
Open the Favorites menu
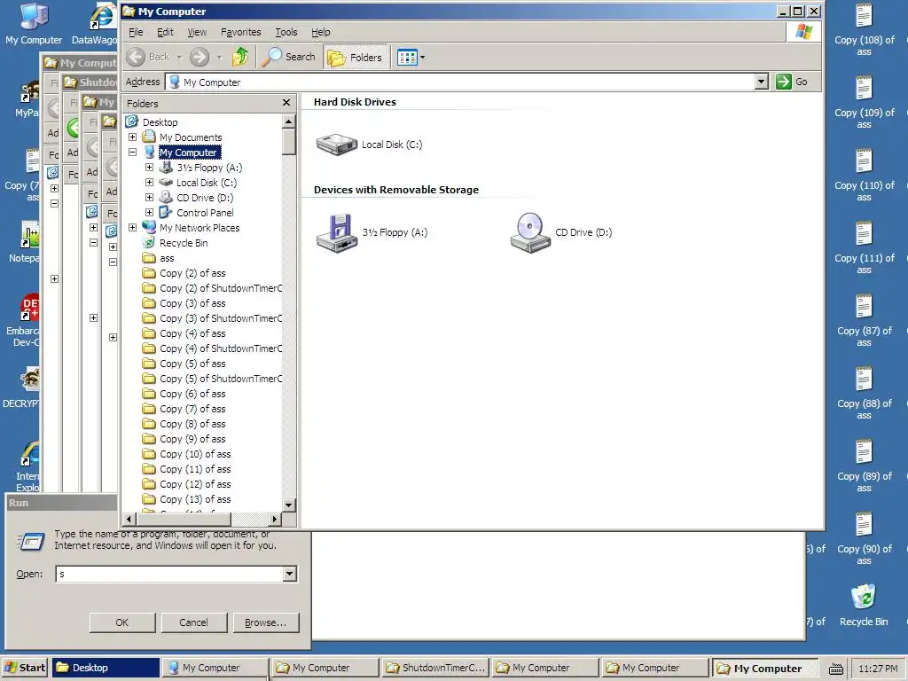click(241, 32)
